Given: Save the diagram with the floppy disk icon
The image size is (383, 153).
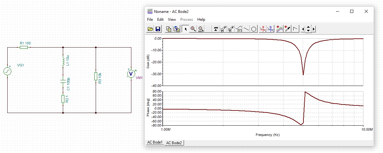Looking at the screenshot, I should coord(158,29).
